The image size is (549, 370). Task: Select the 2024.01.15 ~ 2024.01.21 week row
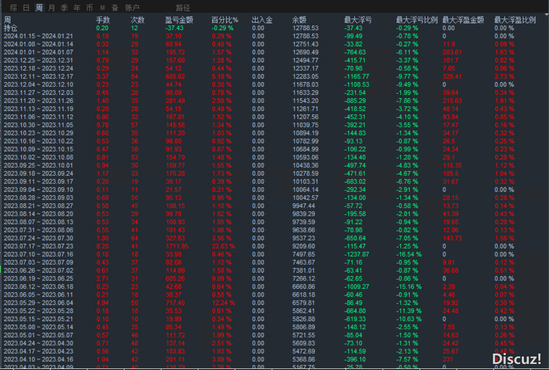pos(38,36)
